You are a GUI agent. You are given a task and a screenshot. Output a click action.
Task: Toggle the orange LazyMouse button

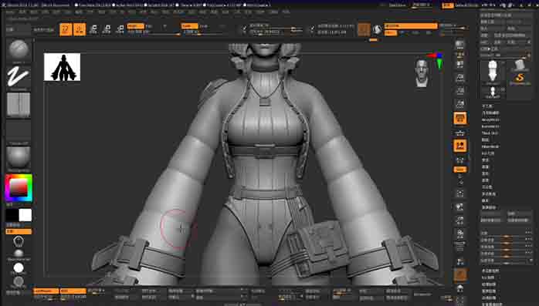pyautogui.click(x=46, y=291)
